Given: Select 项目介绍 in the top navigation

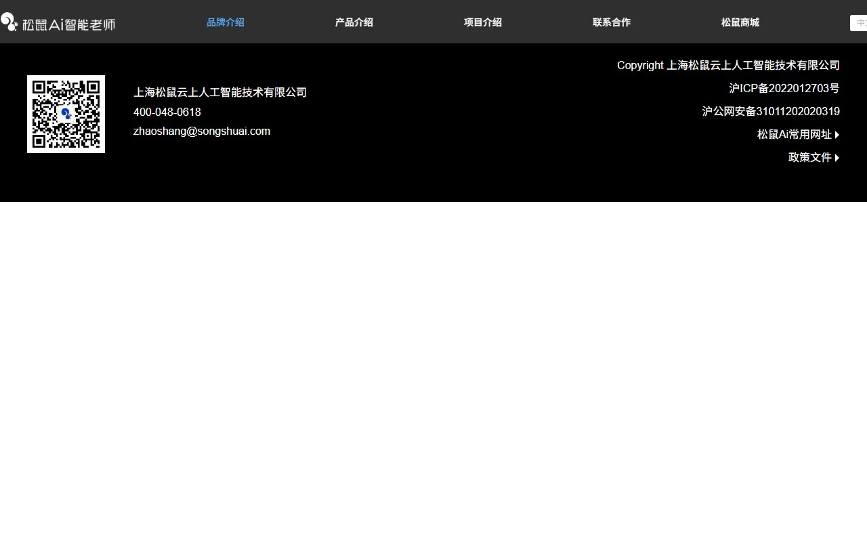Looking at the screenshot, I should 482,22.
